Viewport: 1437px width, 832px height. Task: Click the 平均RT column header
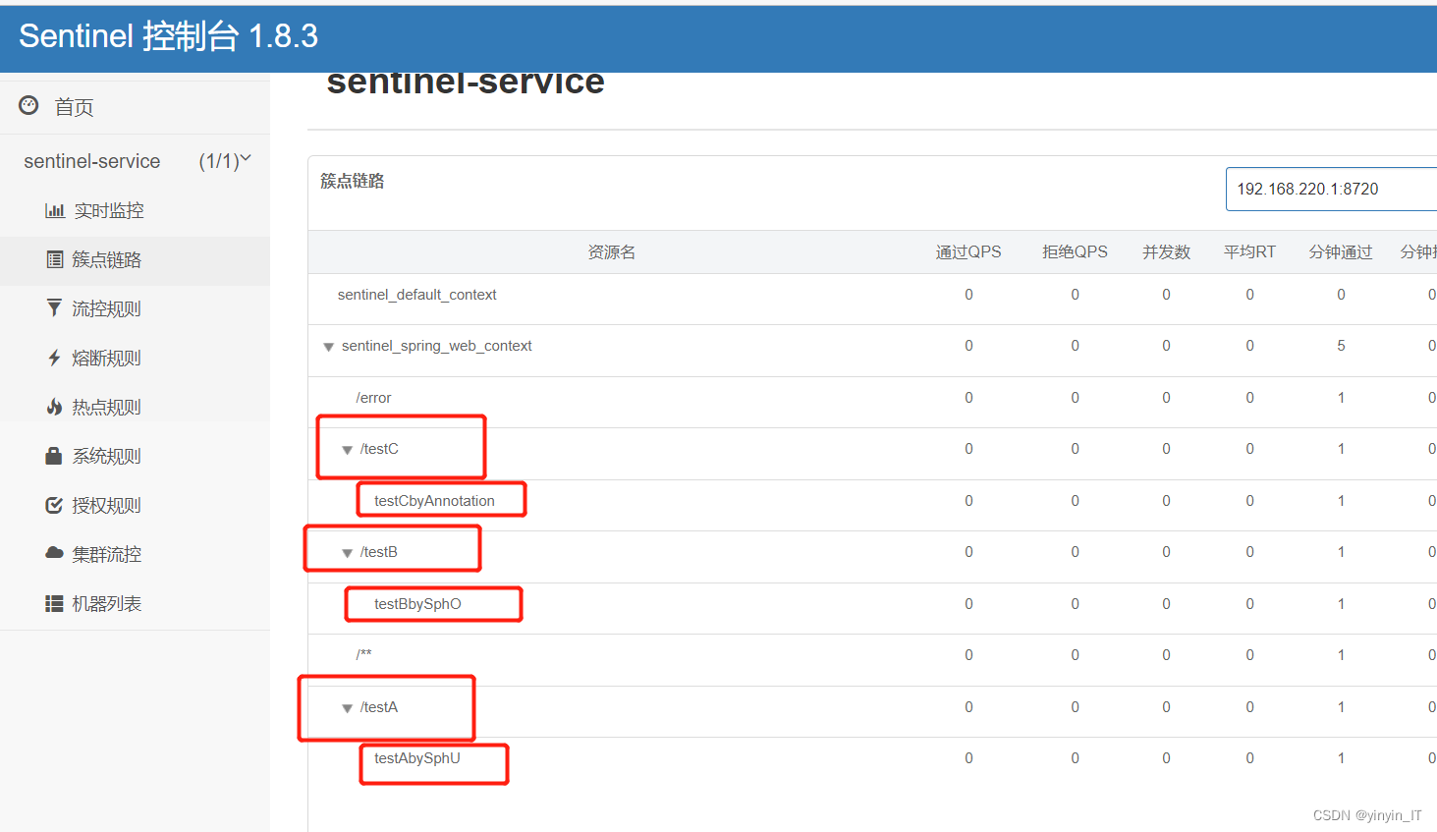point(1249,252)
